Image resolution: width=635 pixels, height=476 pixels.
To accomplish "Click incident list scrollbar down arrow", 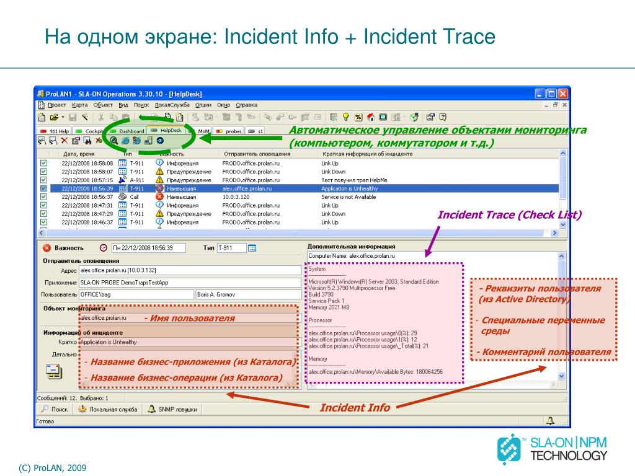I will [562, 224].
